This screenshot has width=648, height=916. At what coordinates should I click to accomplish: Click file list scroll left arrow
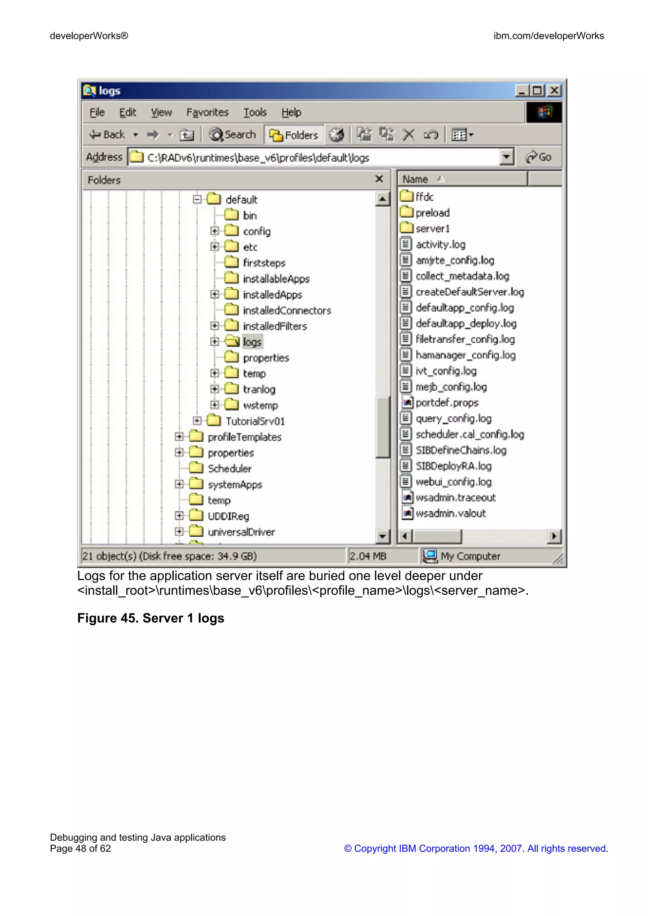click(x=405, y=536)
